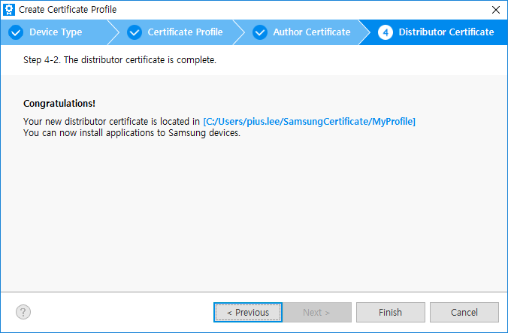
Task: Click the Device Type step checkmark icon
Action: click(x=16, y=32)
